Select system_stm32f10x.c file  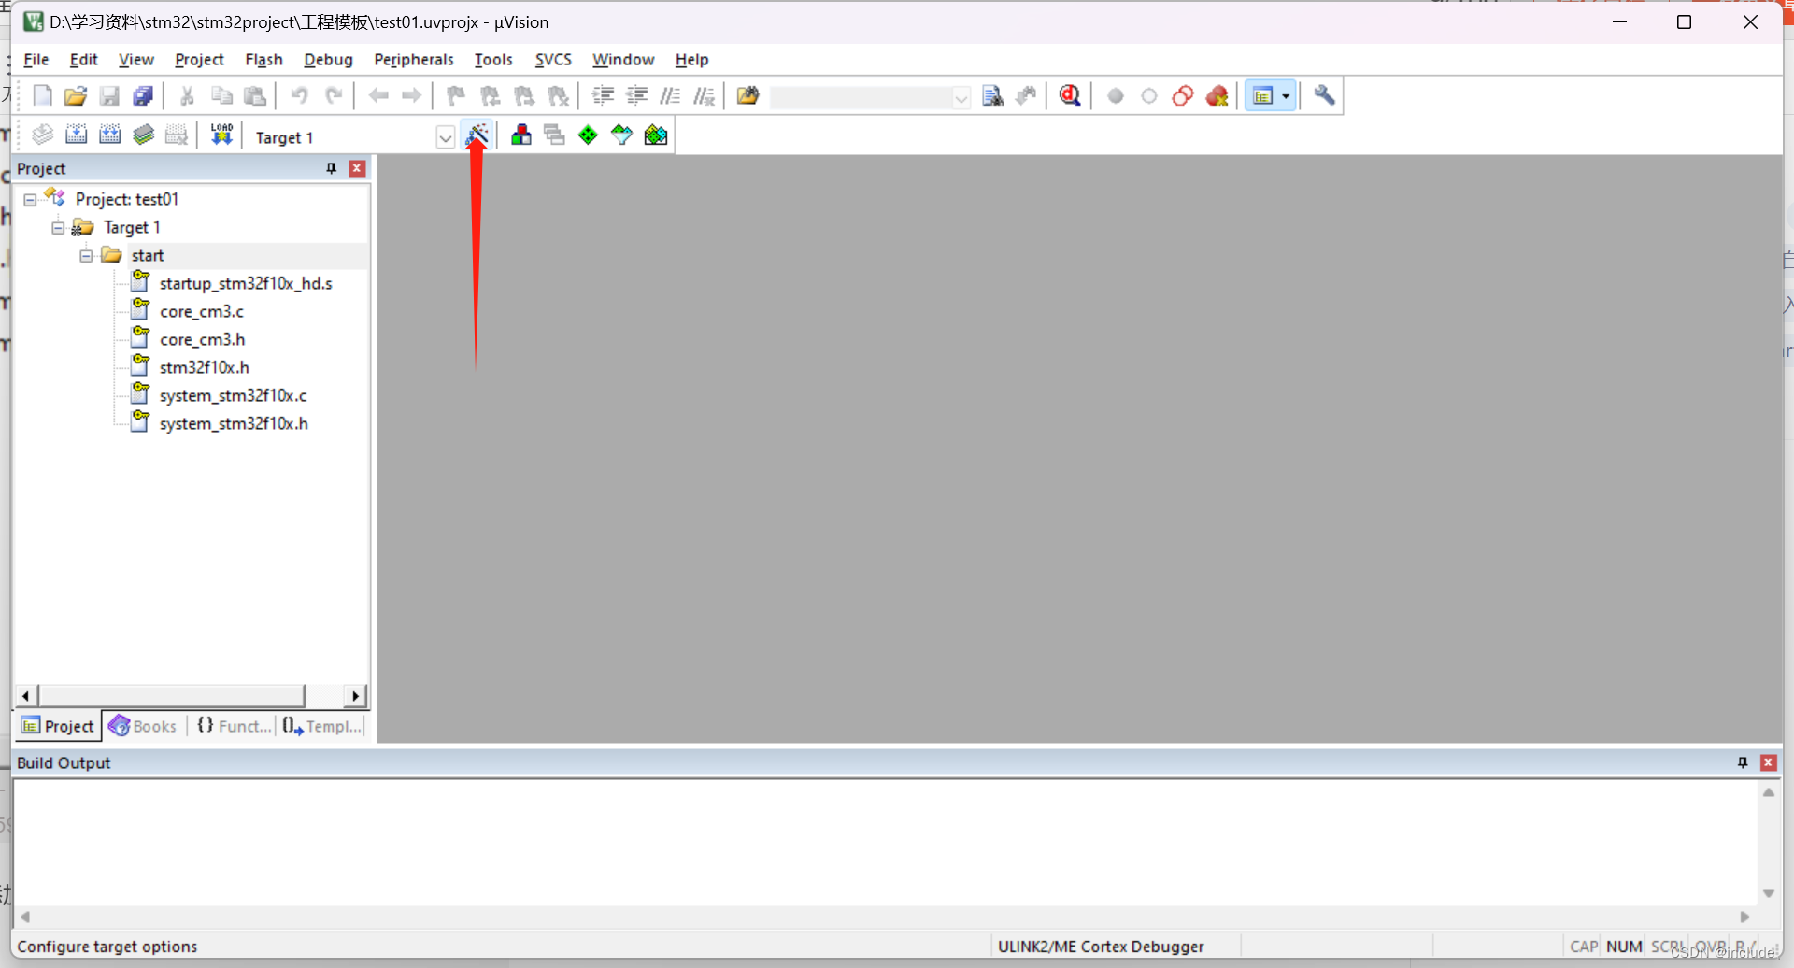coord(233,395)
